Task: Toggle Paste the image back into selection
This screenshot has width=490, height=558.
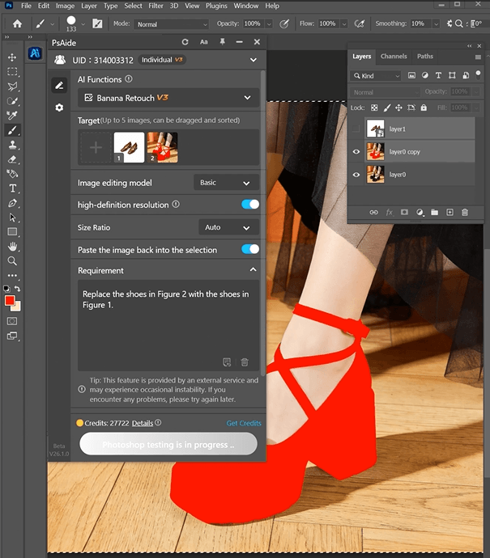Action: (250, 249)
